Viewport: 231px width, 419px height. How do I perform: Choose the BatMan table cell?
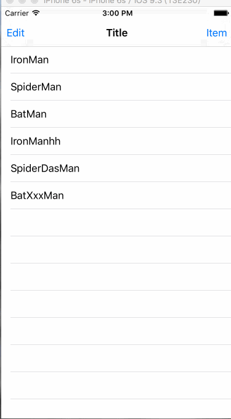(116, 114)
